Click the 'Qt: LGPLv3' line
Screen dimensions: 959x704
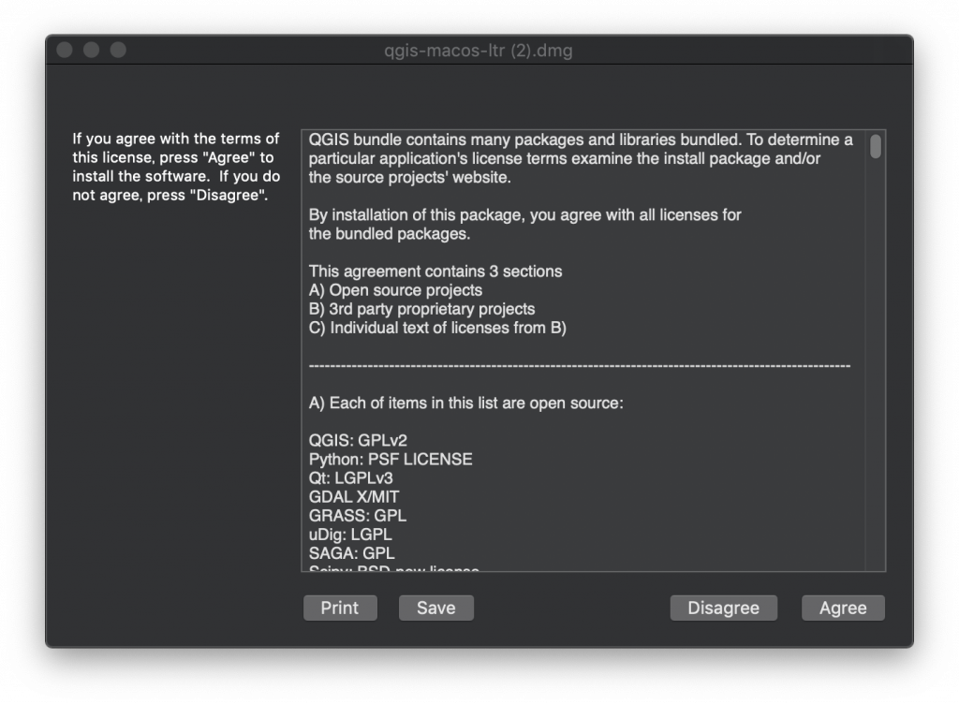point(350,478)
